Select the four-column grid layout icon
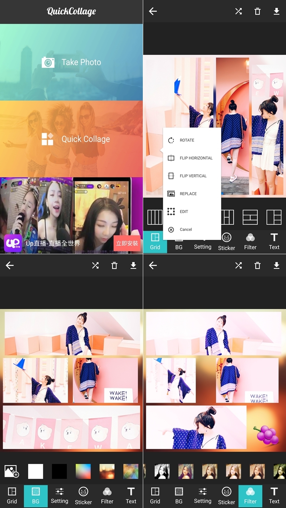 pyautogui.click(x=155, y=217)
